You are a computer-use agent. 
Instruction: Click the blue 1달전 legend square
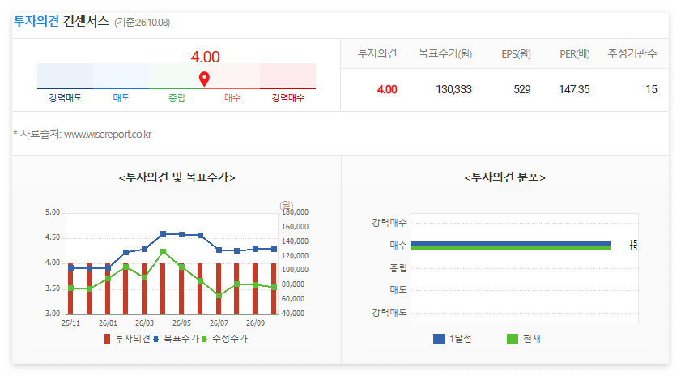coord(439,339)
